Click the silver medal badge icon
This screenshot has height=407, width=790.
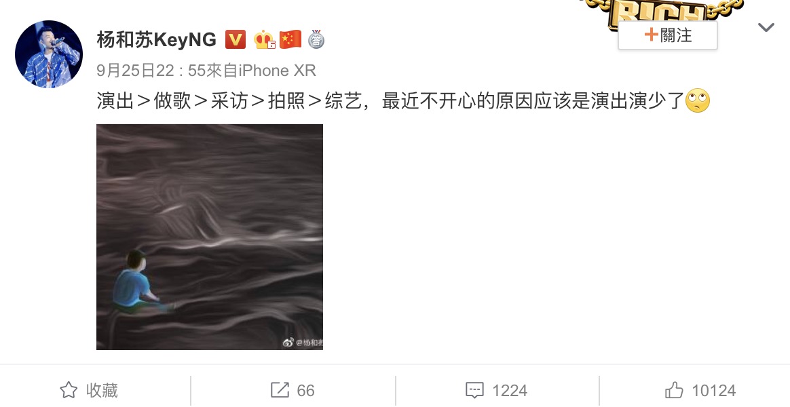coord(316,39)
